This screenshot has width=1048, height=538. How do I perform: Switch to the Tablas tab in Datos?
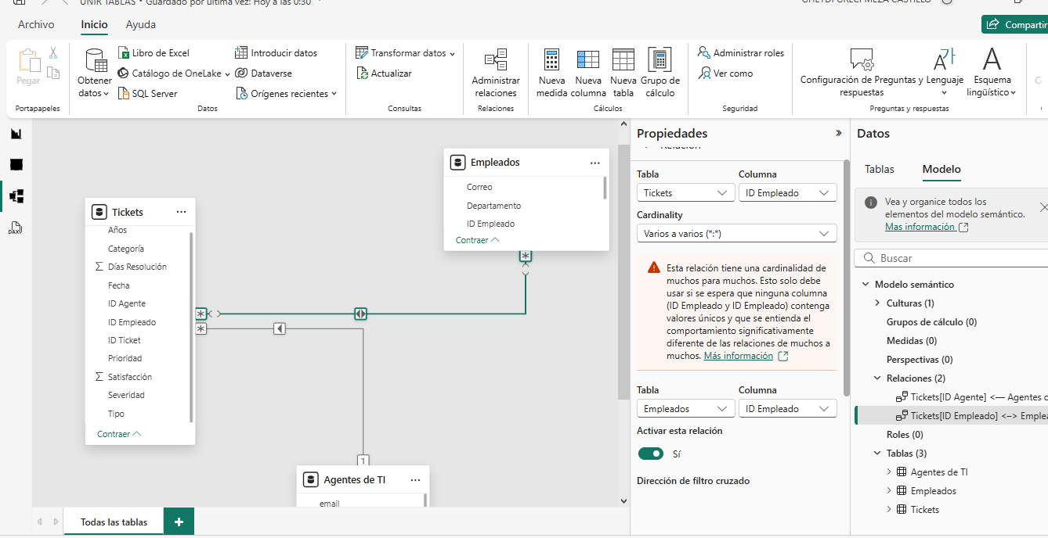[879, 169]
